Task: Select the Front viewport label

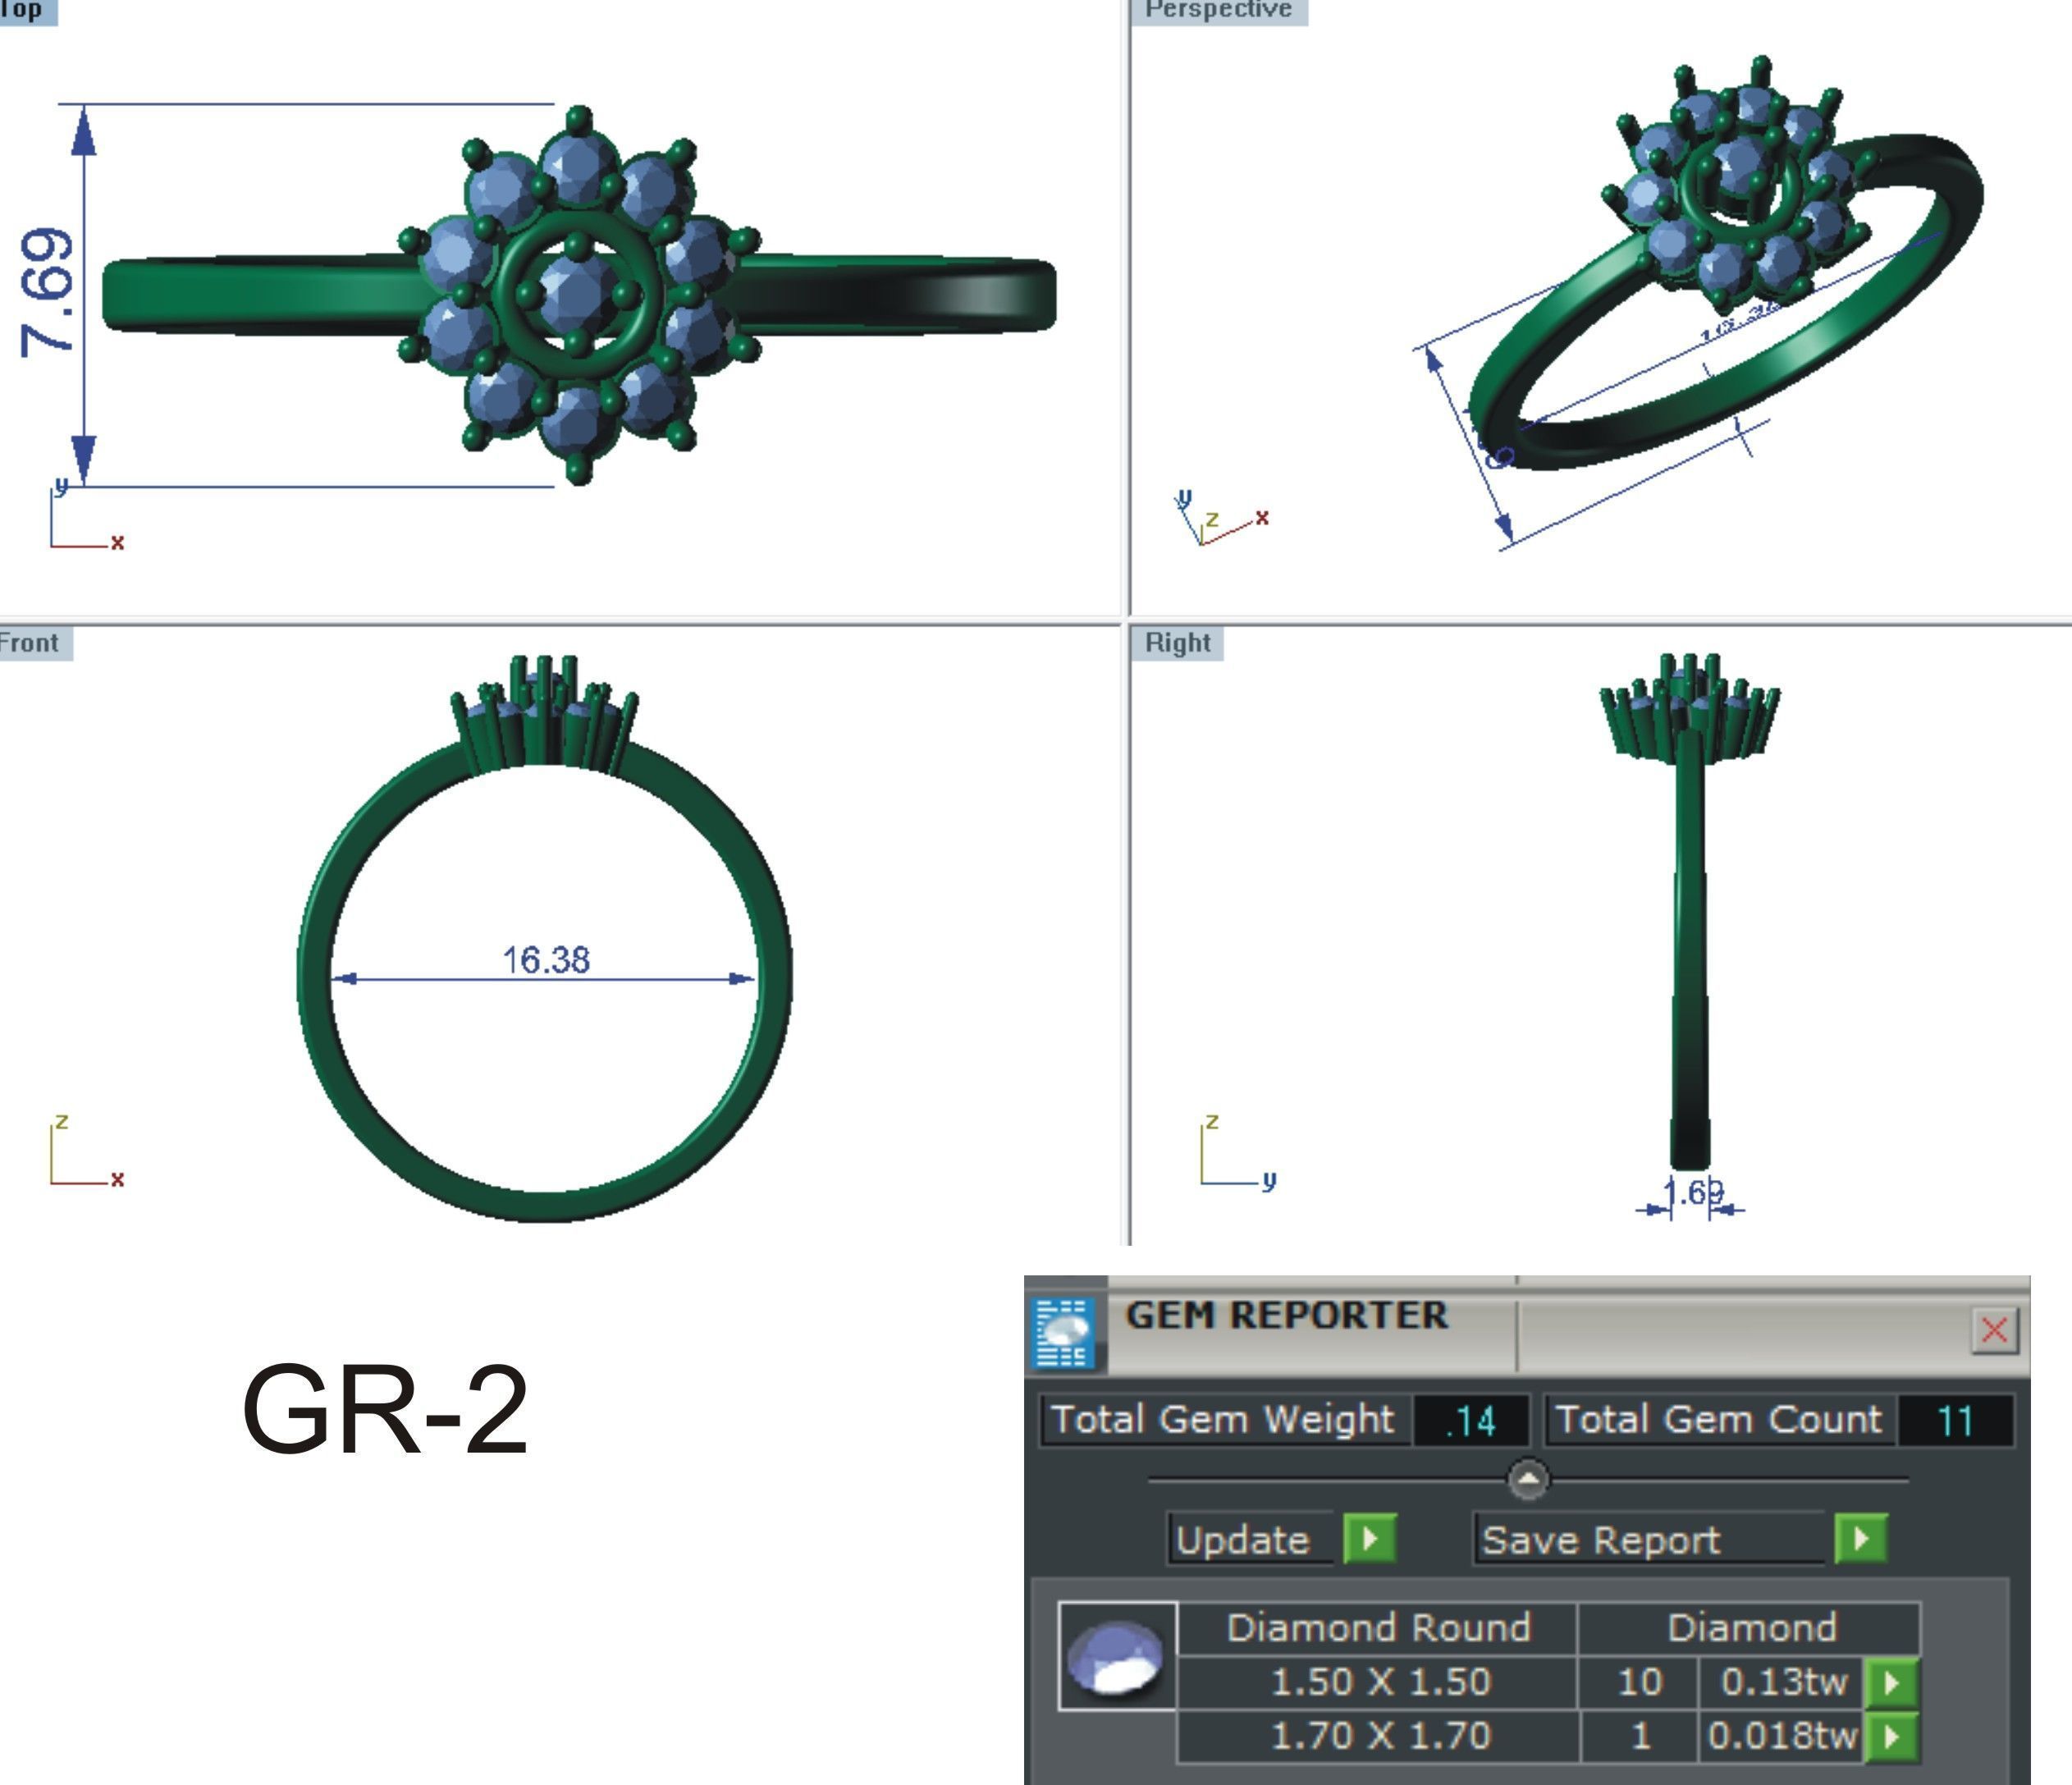Action: coord(35,643)
